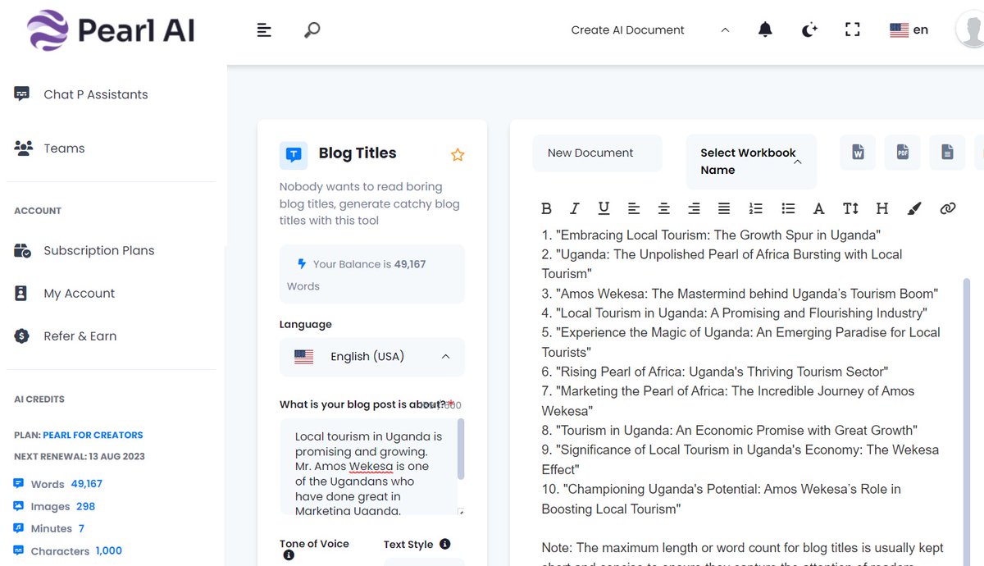The image size is (984, 566).
Task: Change font color with A icon
Action: pyautogui.click(x=818, y=208)
